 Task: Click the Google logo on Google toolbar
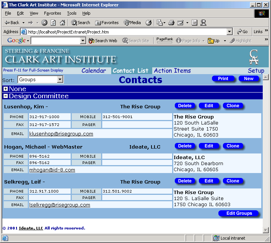(x=17, y=41)
